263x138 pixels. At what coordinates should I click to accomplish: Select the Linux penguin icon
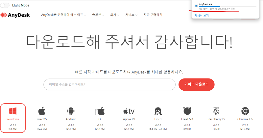[x=158, y=111]
